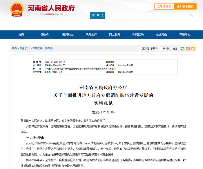
Task: Click the 进入适老模式 button
Action: click(185, 6)
